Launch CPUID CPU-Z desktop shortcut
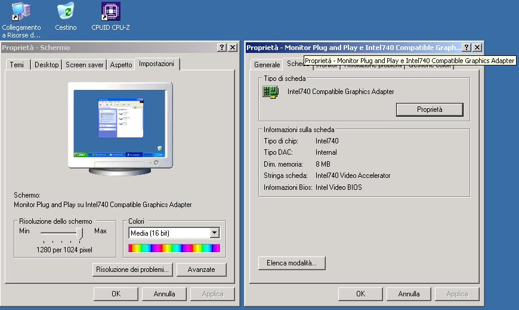Image resolution: width=519 pixels, height=310 pixels. click(x=110, y=17)
